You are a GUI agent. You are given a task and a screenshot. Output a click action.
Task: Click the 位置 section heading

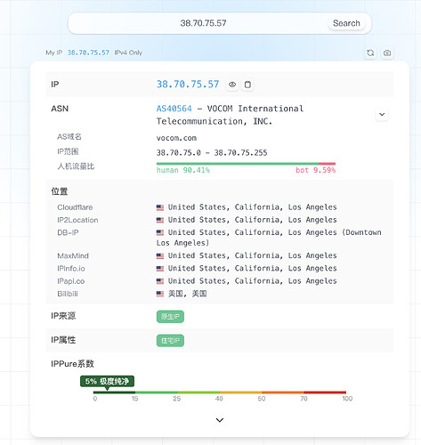(x=60, y=191)
